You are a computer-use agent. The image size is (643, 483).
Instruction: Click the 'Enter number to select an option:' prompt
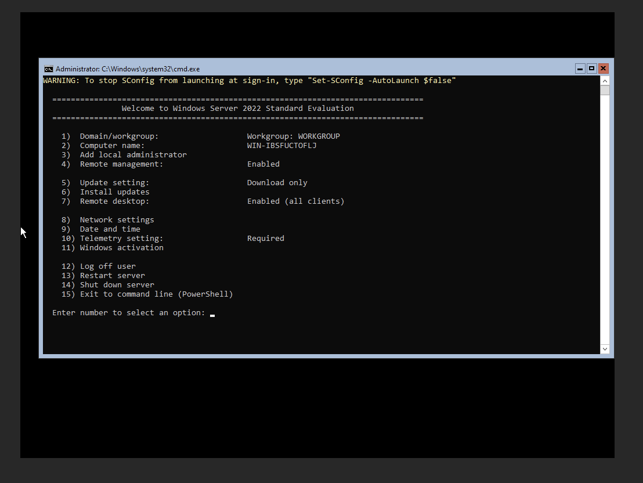[x=128, y=313]
